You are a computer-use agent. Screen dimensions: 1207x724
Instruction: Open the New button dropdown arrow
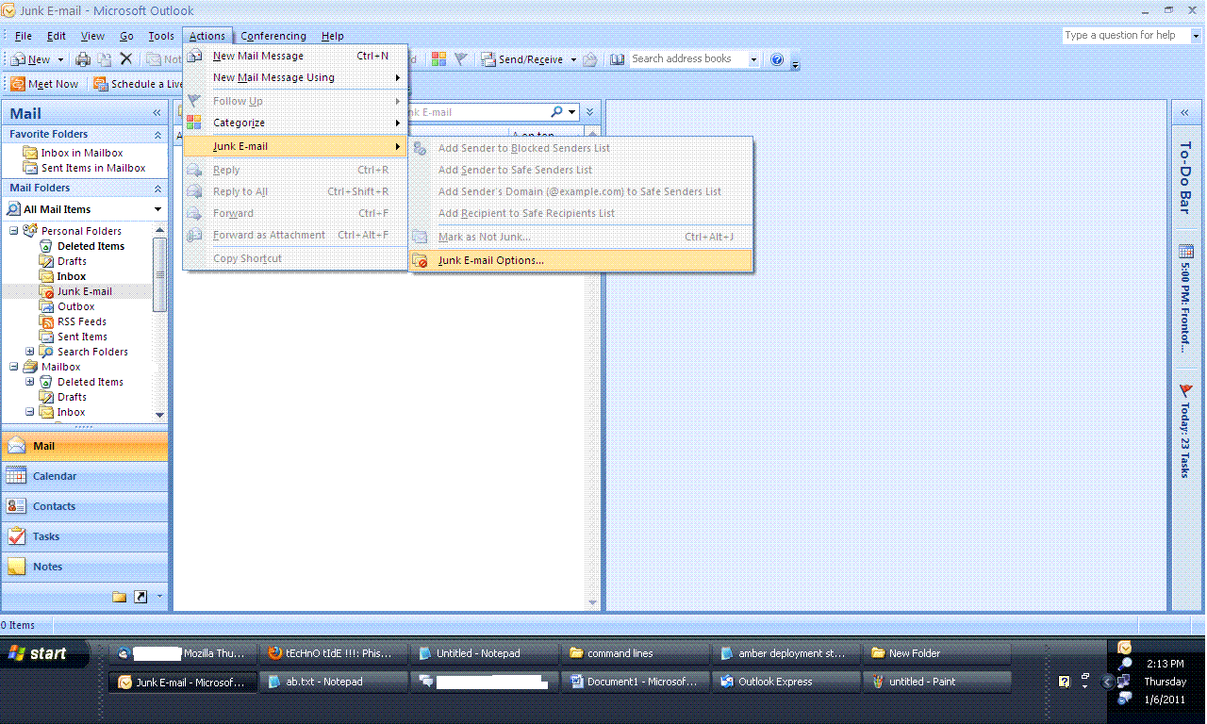click(60, 59)
